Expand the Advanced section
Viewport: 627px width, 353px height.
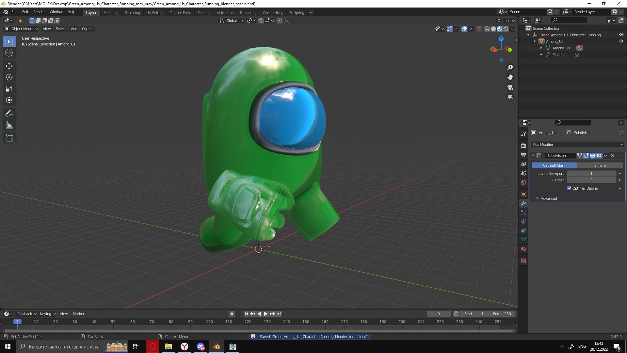pyautogui.click(x=548, y=198)
